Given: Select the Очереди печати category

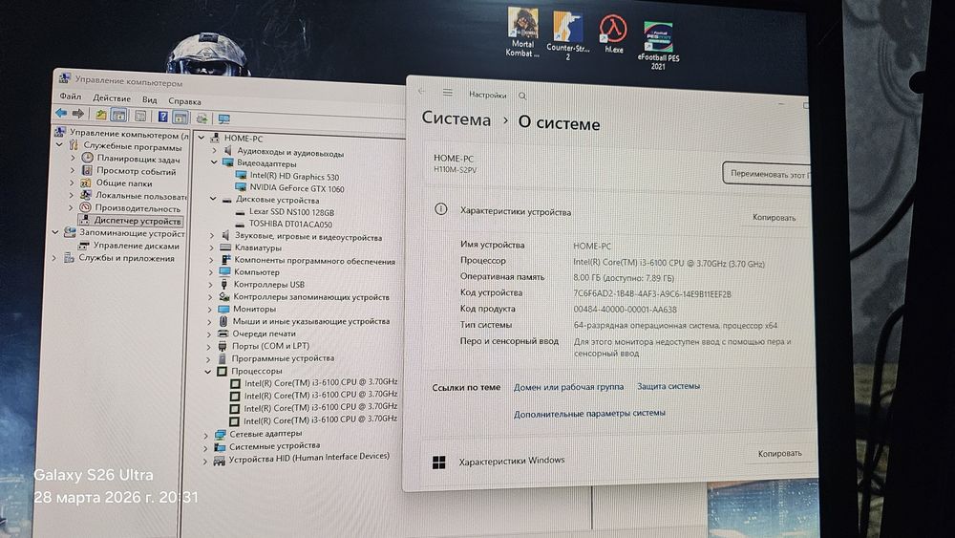Looking at the screenshot, I should (x=264, y=334).
